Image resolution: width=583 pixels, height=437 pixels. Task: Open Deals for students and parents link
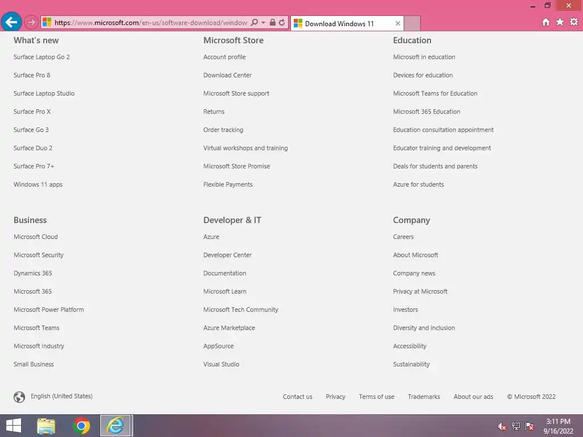point(435,166)
